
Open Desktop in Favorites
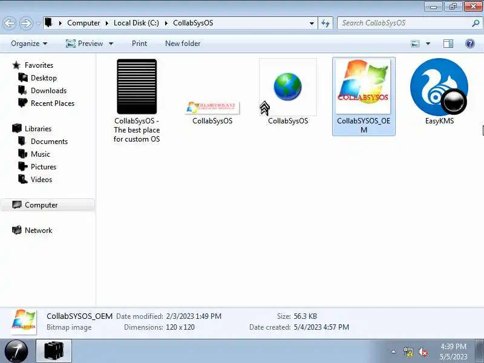[x=44, y=78]
